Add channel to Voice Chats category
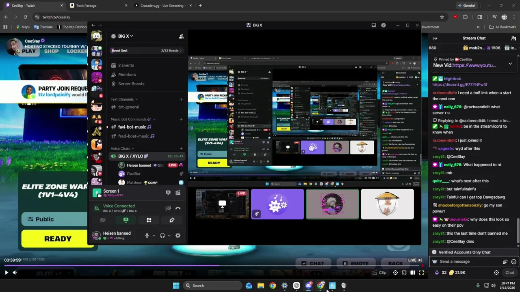The image size is (520, 292). tap(181, 148)
